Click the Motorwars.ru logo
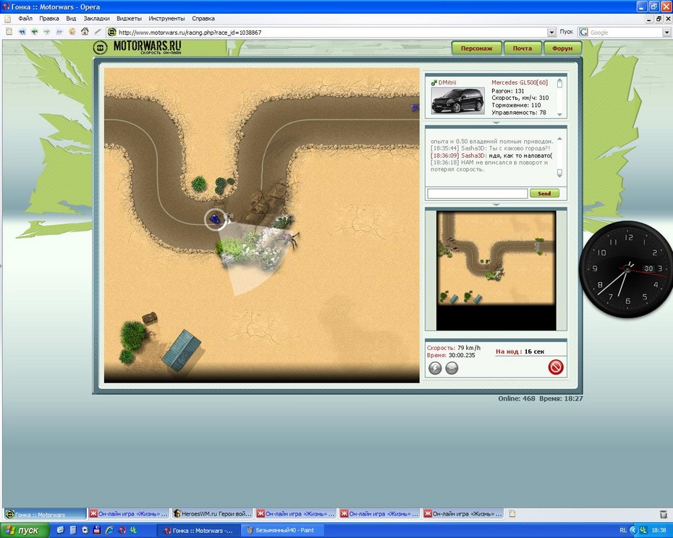 [137, 48]
